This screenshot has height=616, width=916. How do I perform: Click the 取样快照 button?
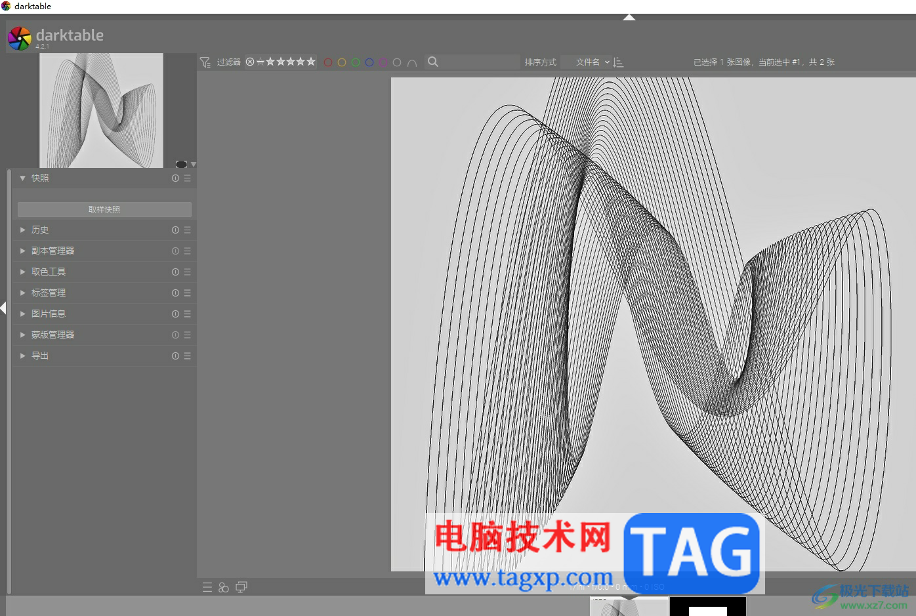(x=104, y=209)
